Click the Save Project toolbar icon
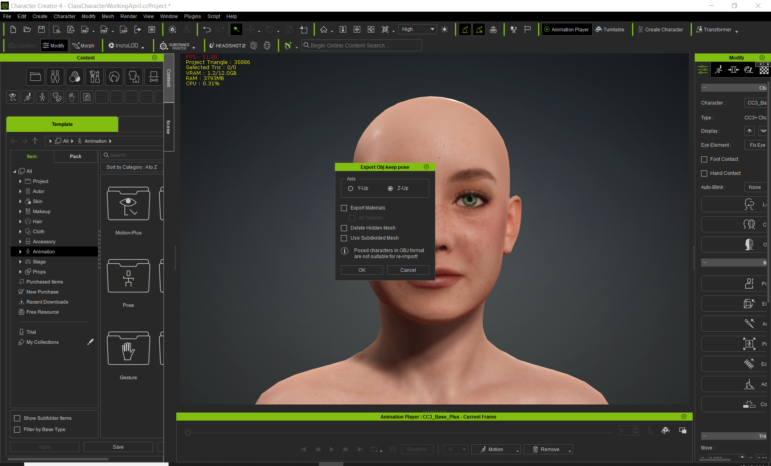This screenshot has height=466, width=771. pos(41,29)
